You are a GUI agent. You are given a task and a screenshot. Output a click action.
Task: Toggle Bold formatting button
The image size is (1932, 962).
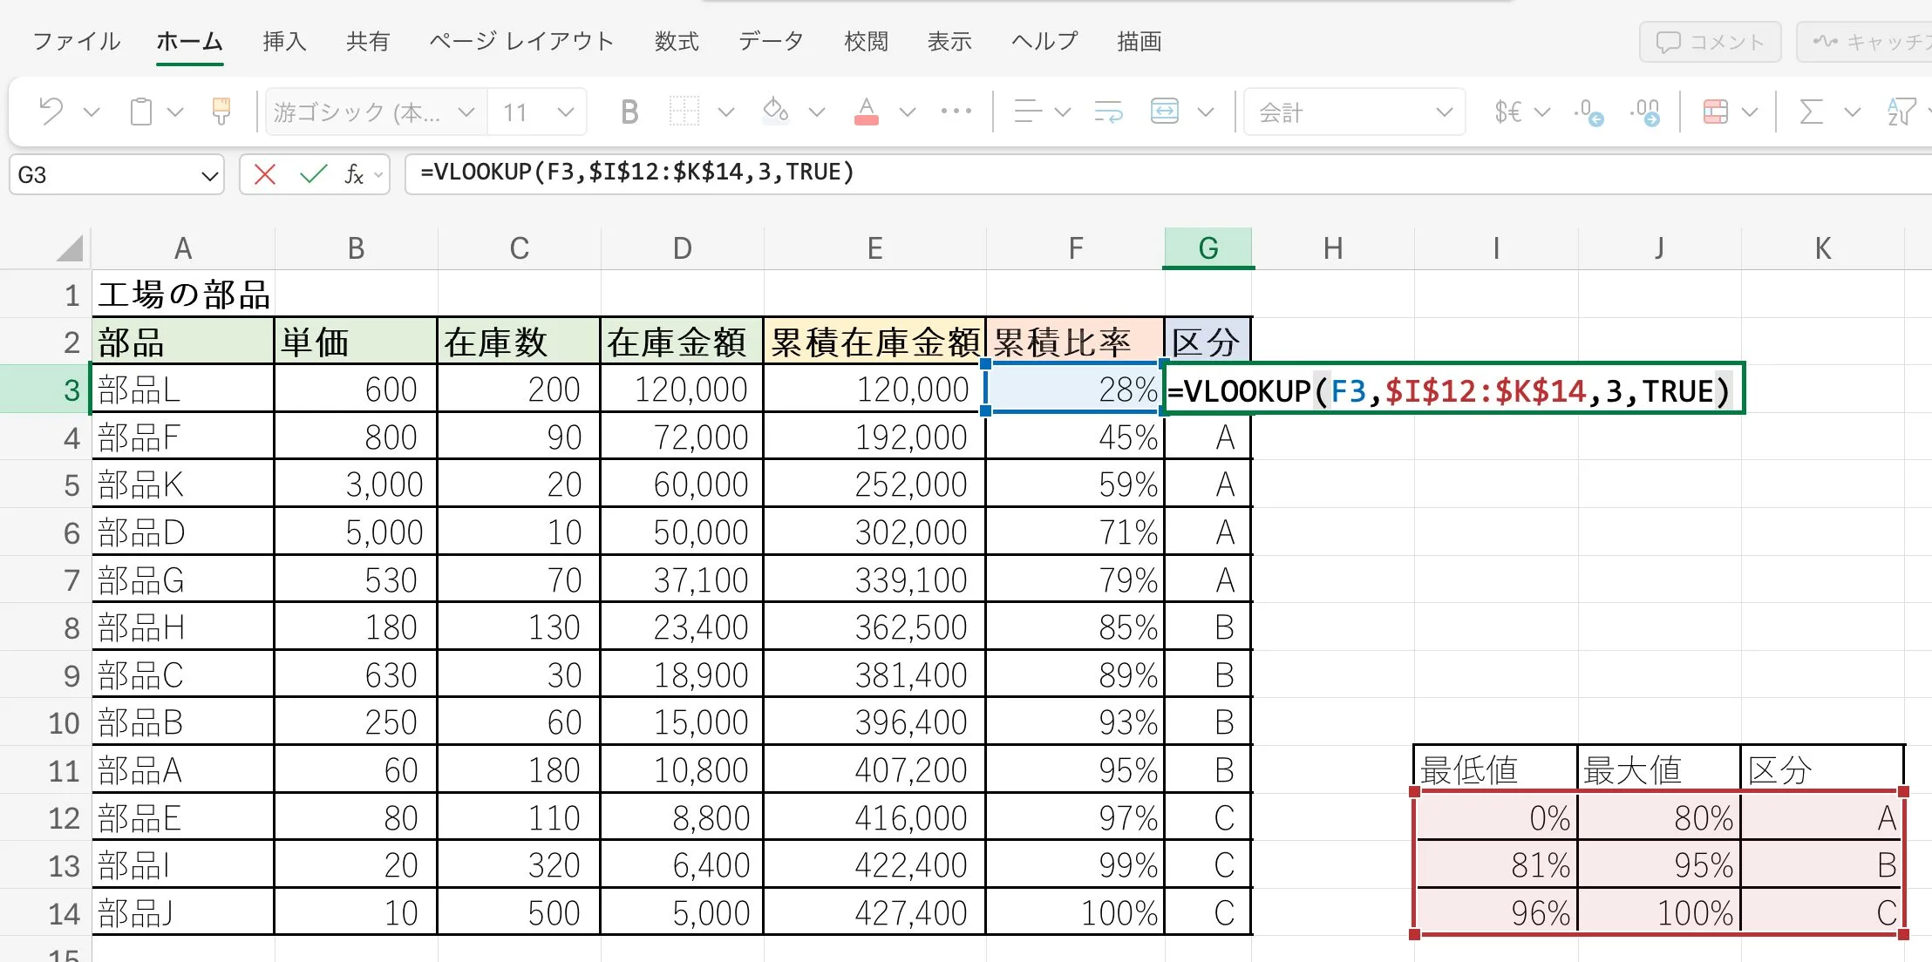[x=629, y=112]
